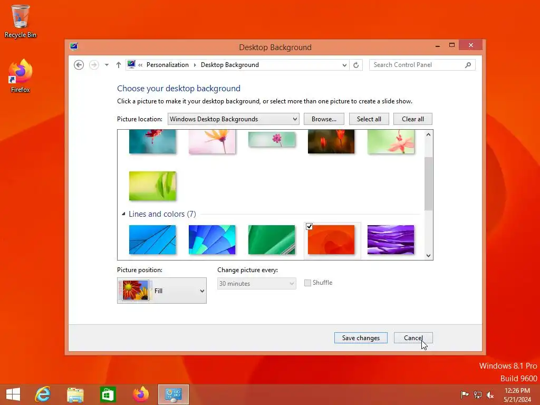Click the muted volume tray icon
Viewport: 540px width, 405px height.
(490, 394)
